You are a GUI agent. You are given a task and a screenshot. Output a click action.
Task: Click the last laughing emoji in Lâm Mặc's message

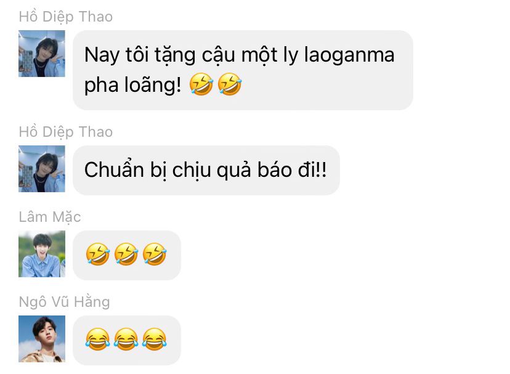(155, 254)
